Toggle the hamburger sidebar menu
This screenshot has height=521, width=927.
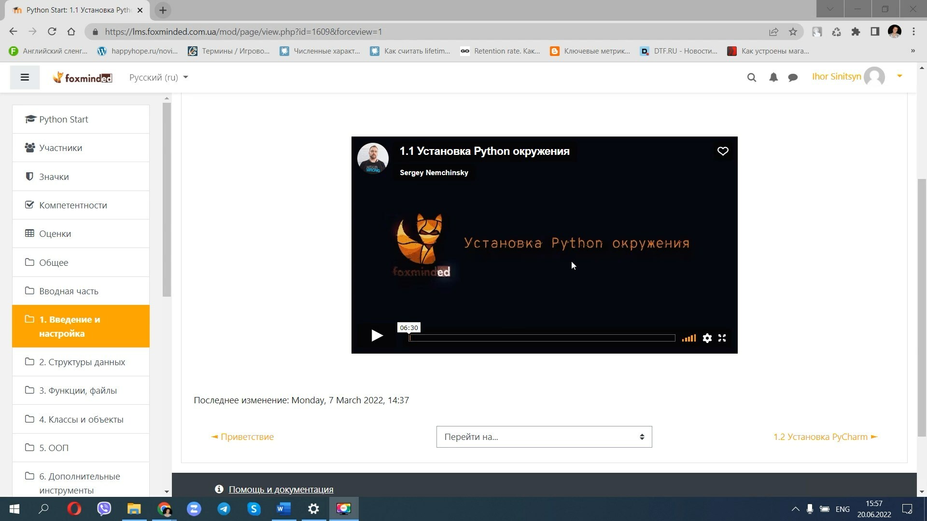pyautogui.click(x=25, y=77)
